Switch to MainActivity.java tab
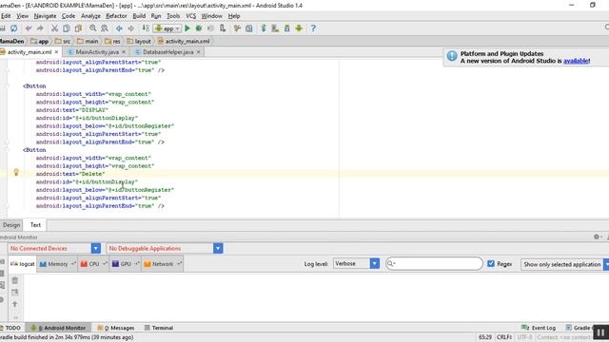609x342 pixels. pos(97,52)
